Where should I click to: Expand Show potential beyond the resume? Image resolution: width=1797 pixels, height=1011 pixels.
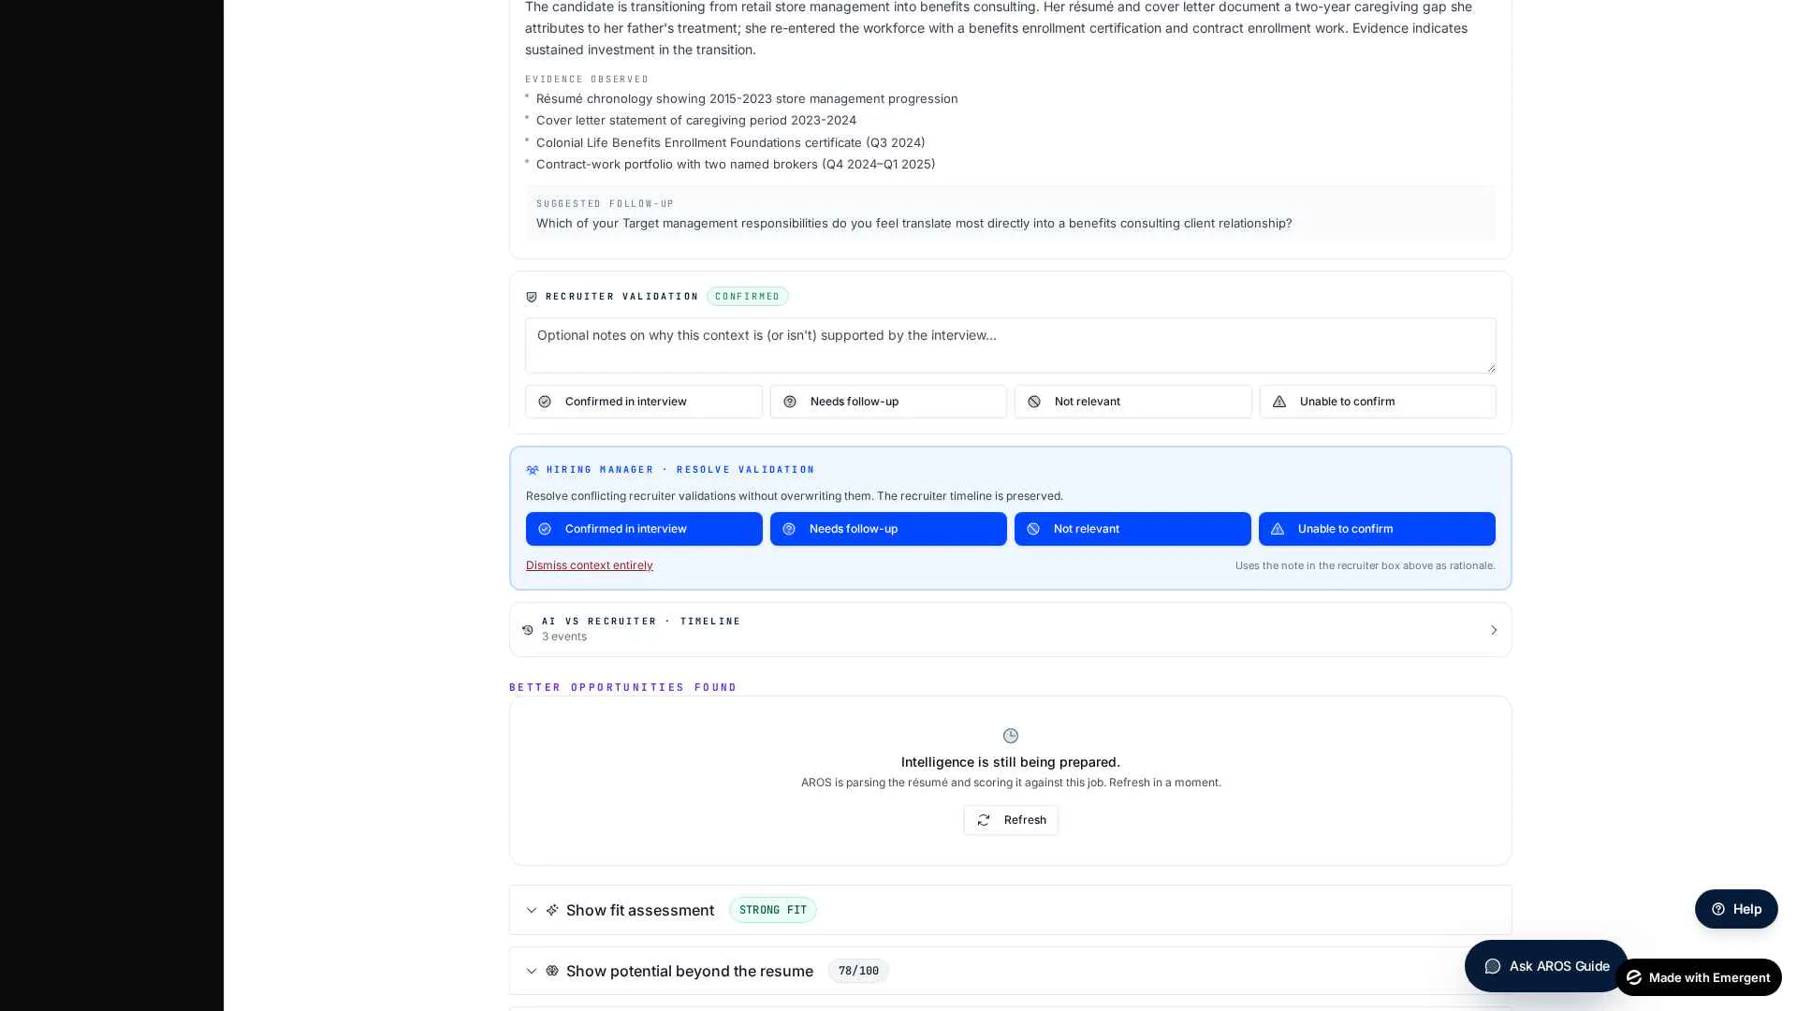1011,971
